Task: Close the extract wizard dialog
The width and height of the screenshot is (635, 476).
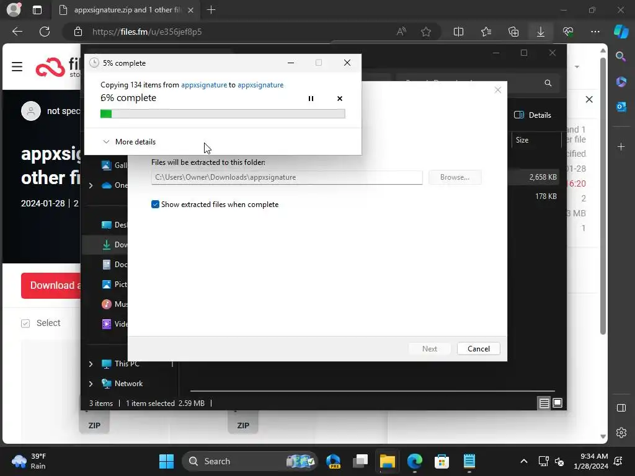Action: pyautogui.click(x=498, y=90)
